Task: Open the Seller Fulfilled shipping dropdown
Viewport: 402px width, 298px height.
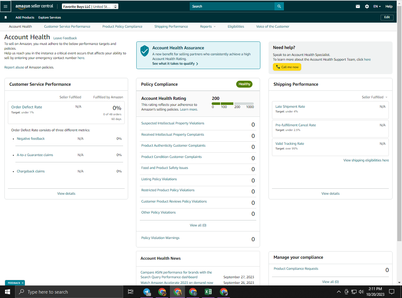Action: (x=375, y=97)
